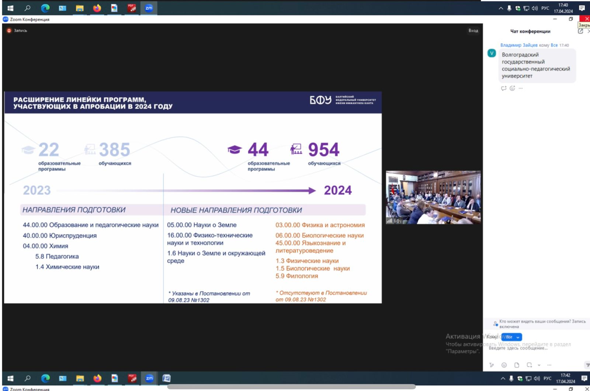Image resolution: width=590 pixels, height=391 pixels.
Task: Open Firefox from the top taskbar
Action: pos(97,8)
